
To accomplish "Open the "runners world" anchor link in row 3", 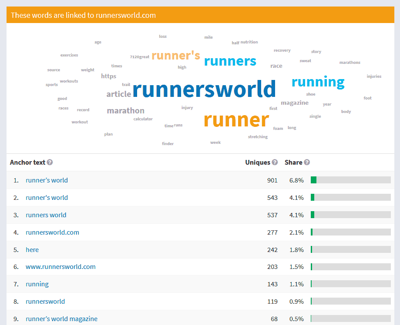I will [46, 215].
